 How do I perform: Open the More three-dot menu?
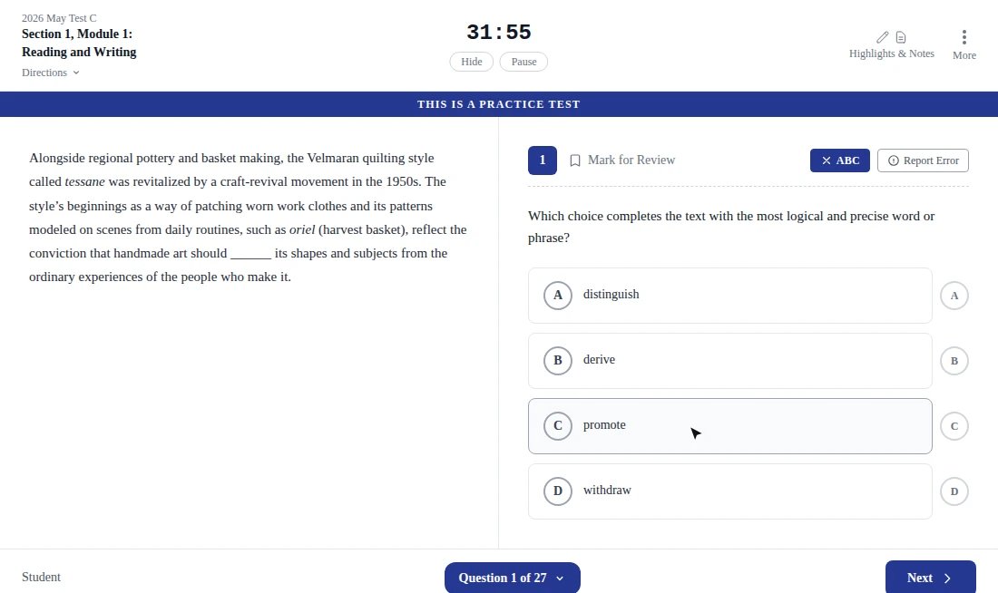964,37
